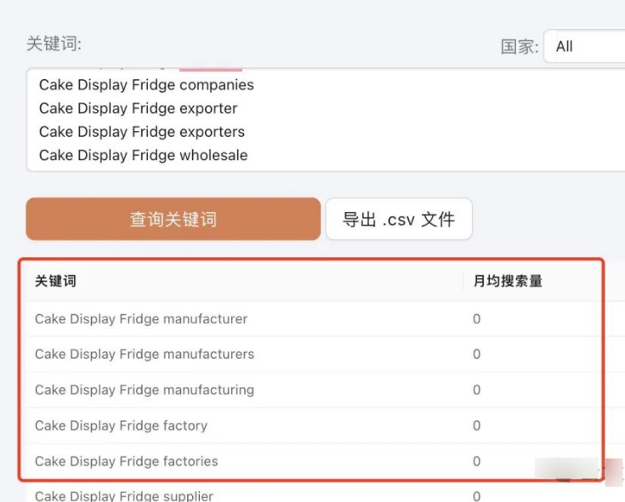Click the 关键词 table column header
This screenshot has height=502, width=625.
tap(55, 281)
